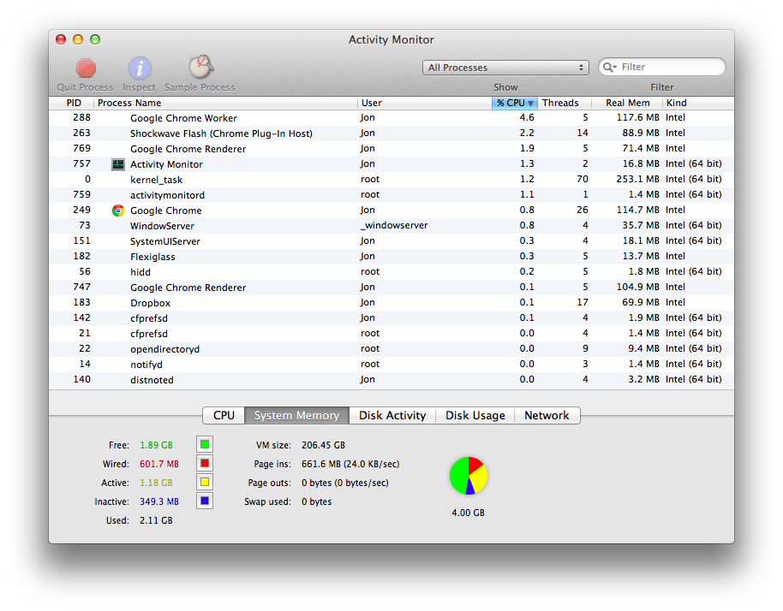Click the 4.00 GB total memory label
Screen dimensions: 783x611
pos(468,513)
